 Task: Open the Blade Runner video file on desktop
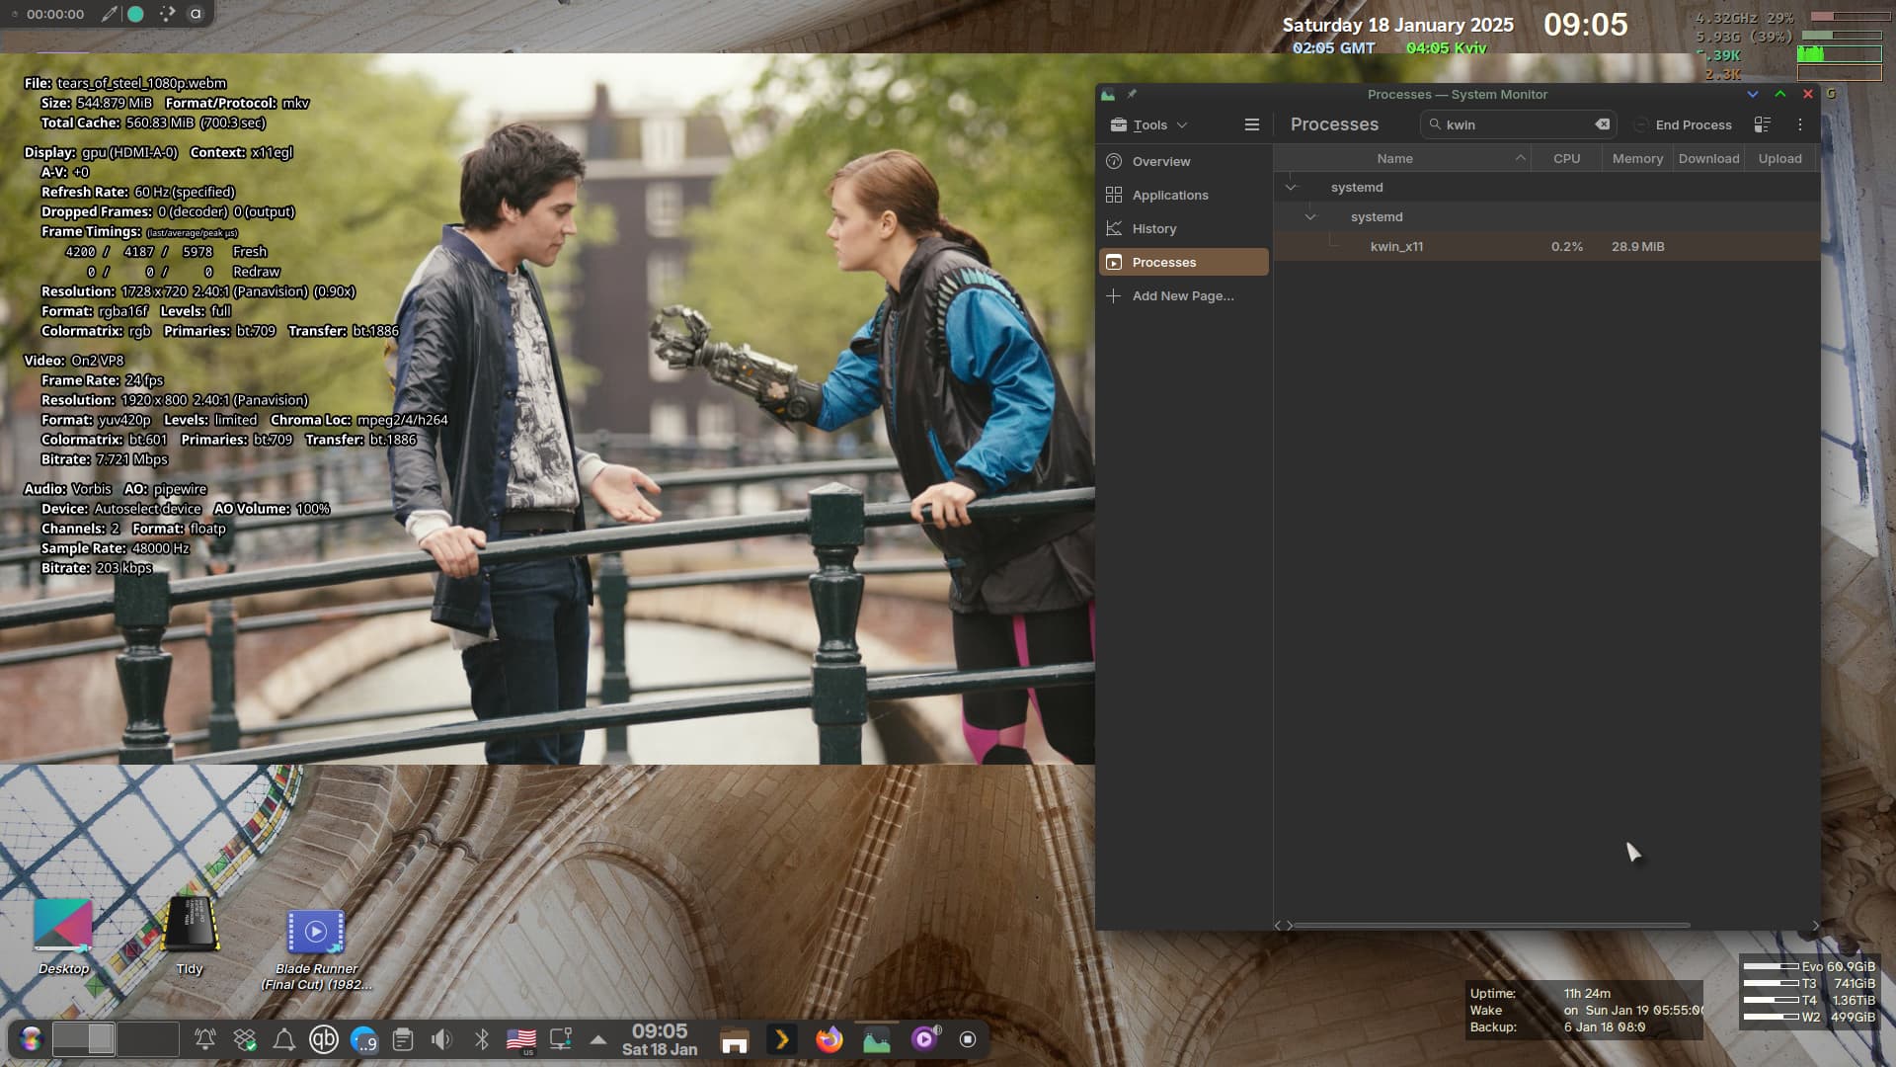pos(316,949)
